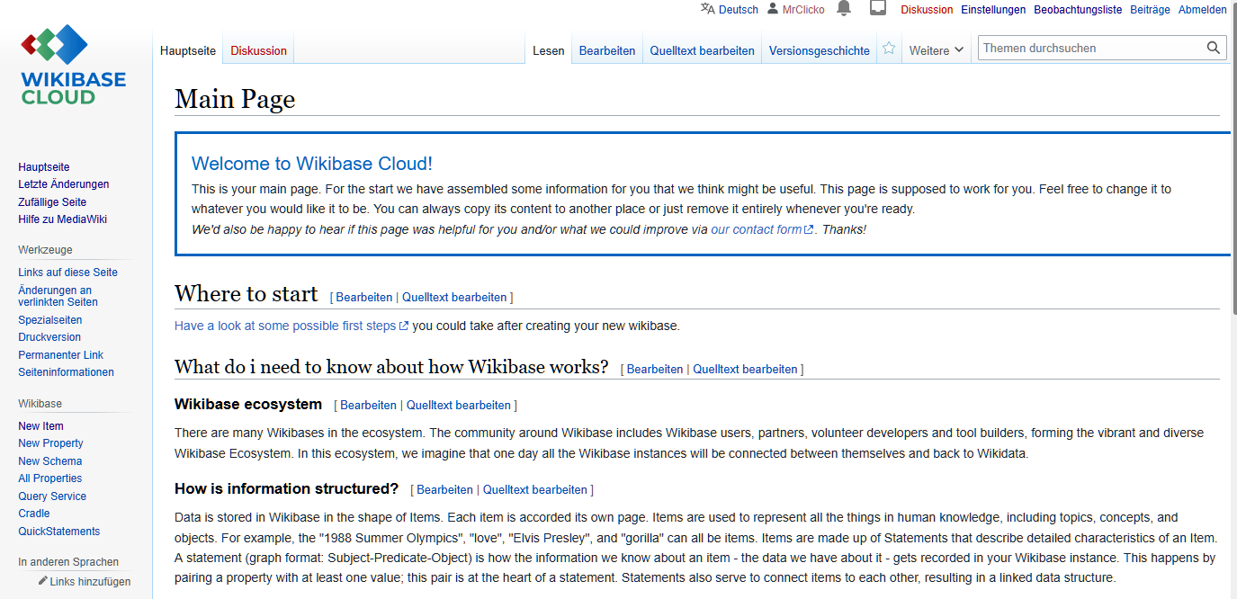Open Einstellungen preferences
This screenshot has width=1237, height=599.
point(993,9)
